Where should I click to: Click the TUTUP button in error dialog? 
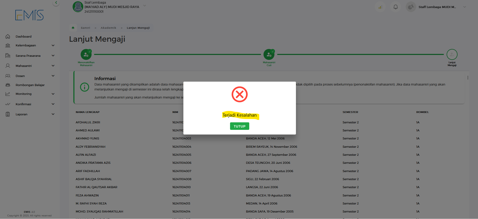click(239, 126)
